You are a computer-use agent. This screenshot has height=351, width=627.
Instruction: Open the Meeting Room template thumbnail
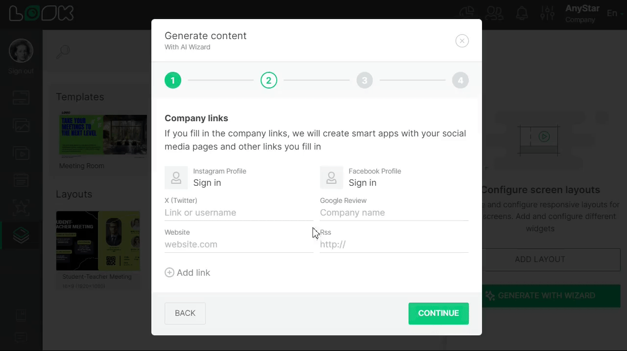[103, 134]
